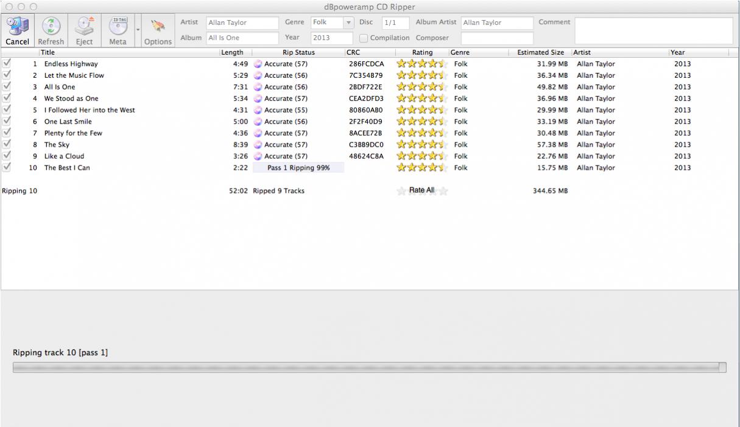Click the Comment text field

pos(653,30)
